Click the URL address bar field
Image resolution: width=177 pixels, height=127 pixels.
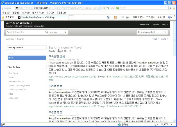(58, 8)
